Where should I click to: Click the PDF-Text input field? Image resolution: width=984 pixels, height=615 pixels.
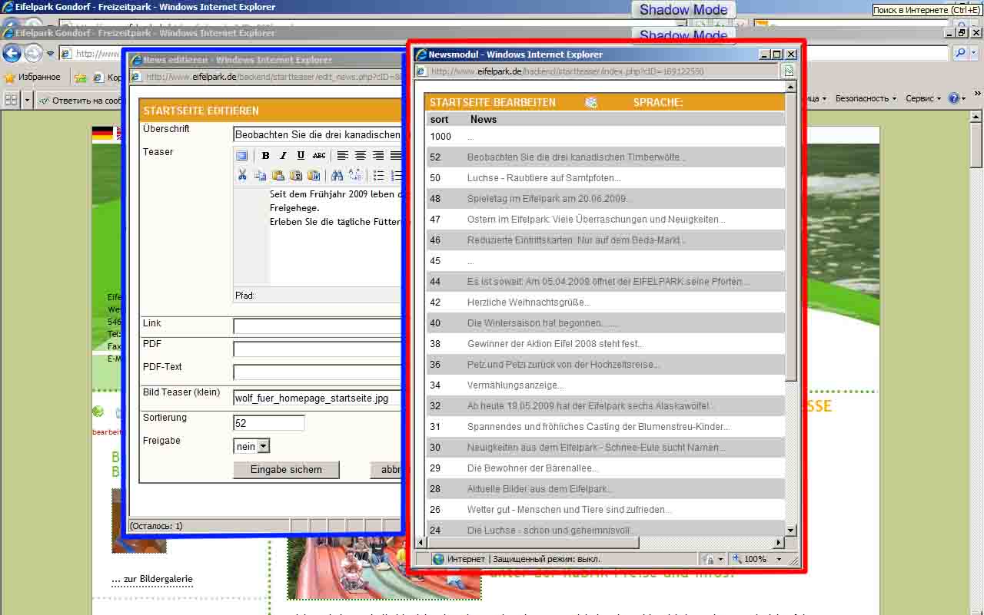[x=317, y=372]
